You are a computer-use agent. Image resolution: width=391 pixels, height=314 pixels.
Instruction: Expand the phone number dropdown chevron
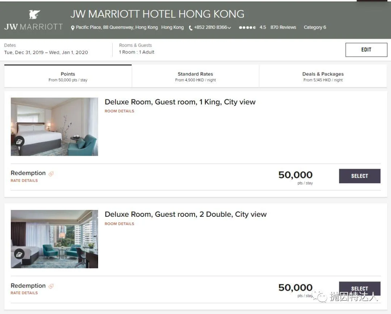229,27
